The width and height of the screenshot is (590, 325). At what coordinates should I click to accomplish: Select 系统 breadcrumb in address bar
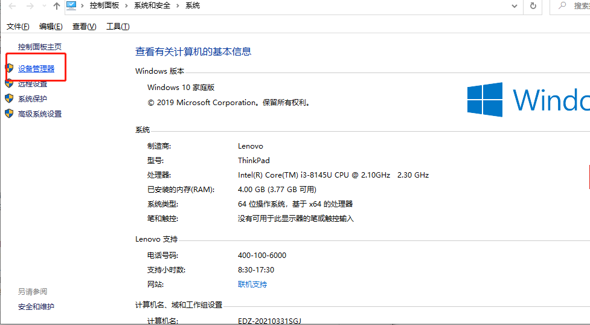click(x=193, y=5)
